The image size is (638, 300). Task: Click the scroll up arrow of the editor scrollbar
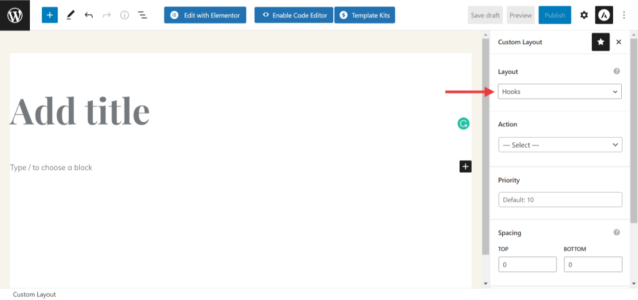tap(485, 34)
